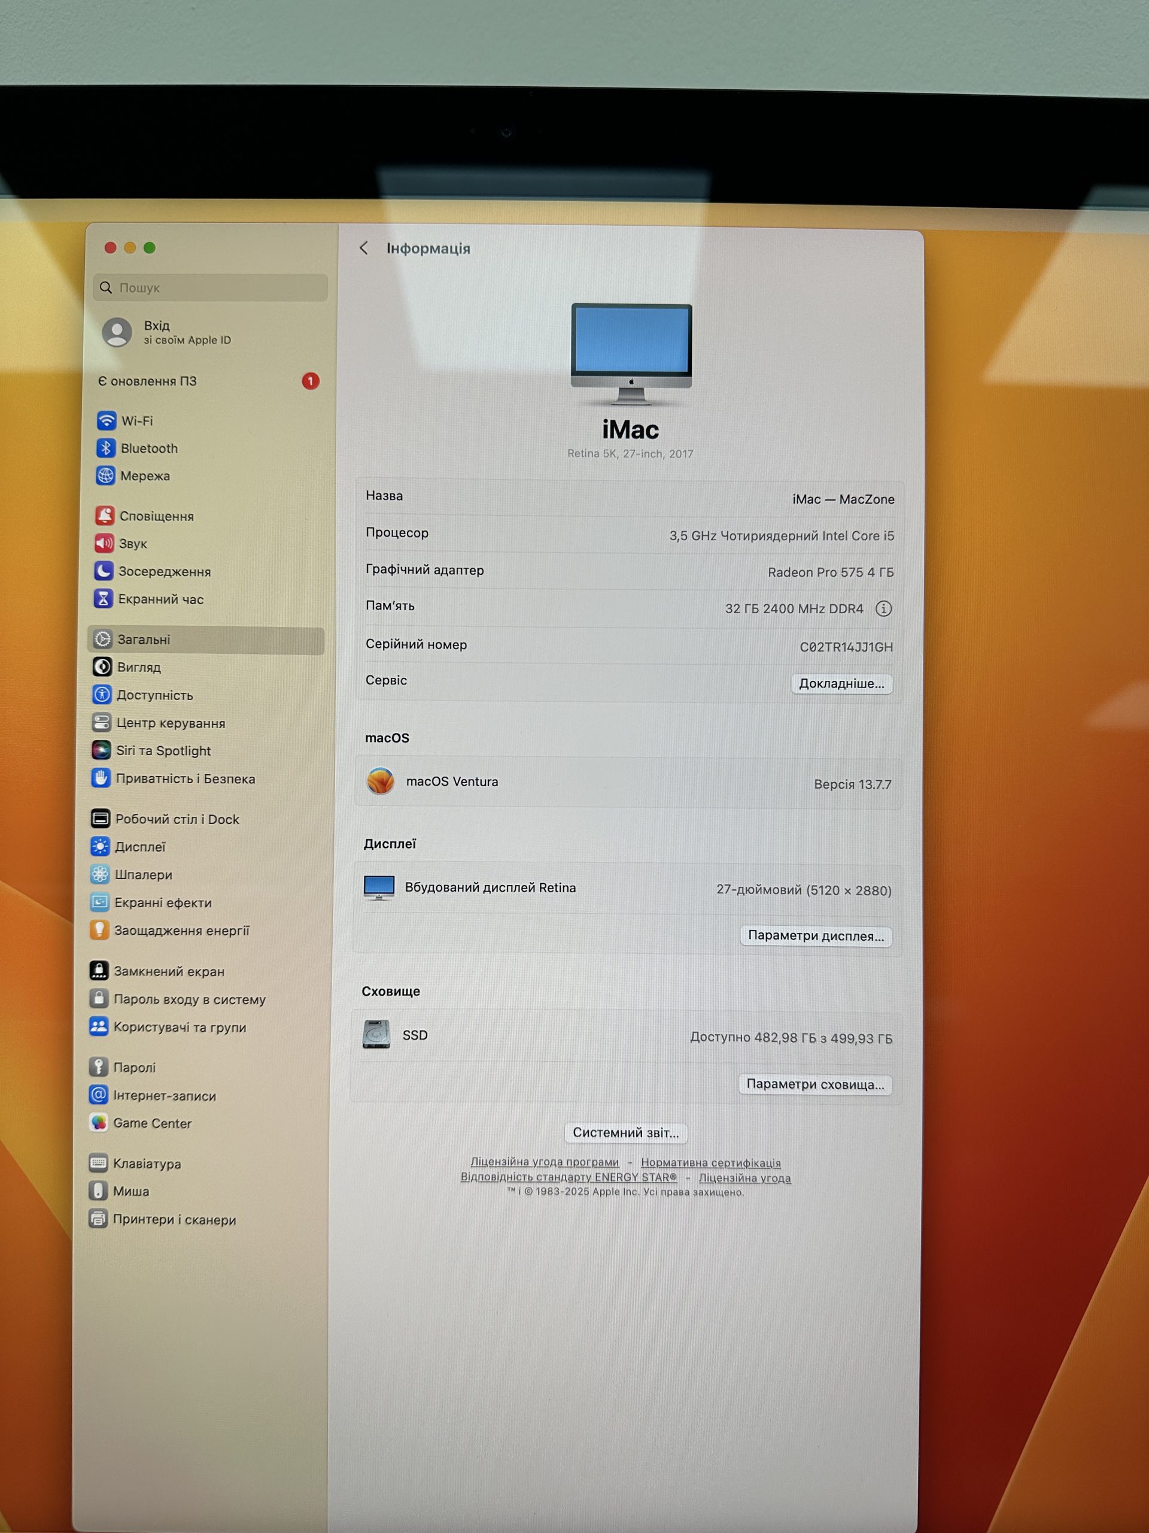Open Принтери і сканери icon
Screen dimensions: 1149x1533
(98, 1219)
